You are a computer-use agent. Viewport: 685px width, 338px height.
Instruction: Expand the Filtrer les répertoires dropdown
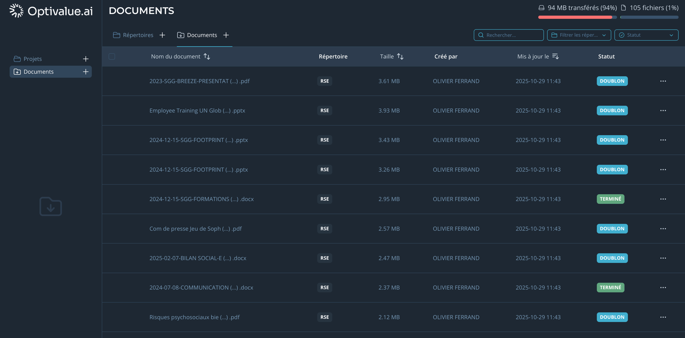[579, 35]
